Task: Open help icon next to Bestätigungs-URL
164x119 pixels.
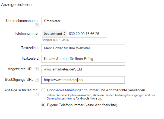Action: pos(37,80)
